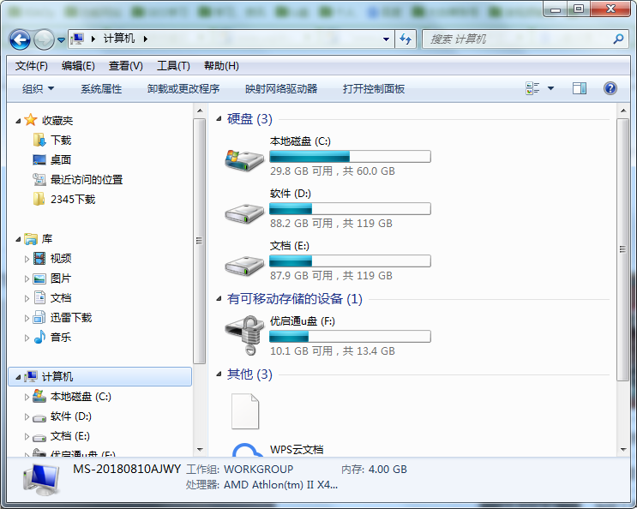The width and height of the screenshot is (637, 509).
Task: Click 打开控制面板 button
Action: (373, 88)
